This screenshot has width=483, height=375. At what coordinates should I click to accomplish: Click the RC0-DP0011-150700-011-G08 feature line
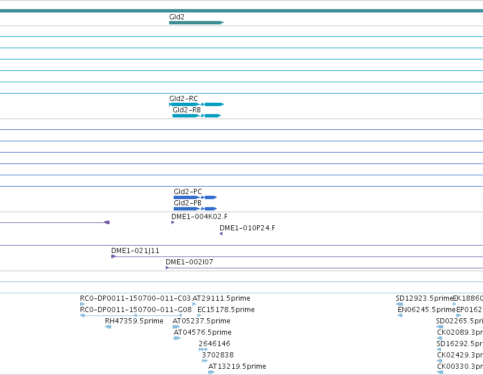click(131, 315)
